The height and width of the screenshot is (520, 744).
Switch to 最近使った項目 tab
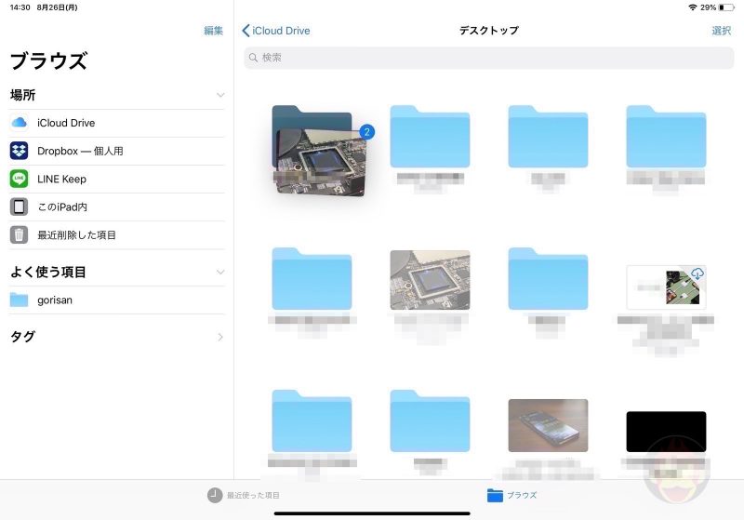[x=244, y=495]
